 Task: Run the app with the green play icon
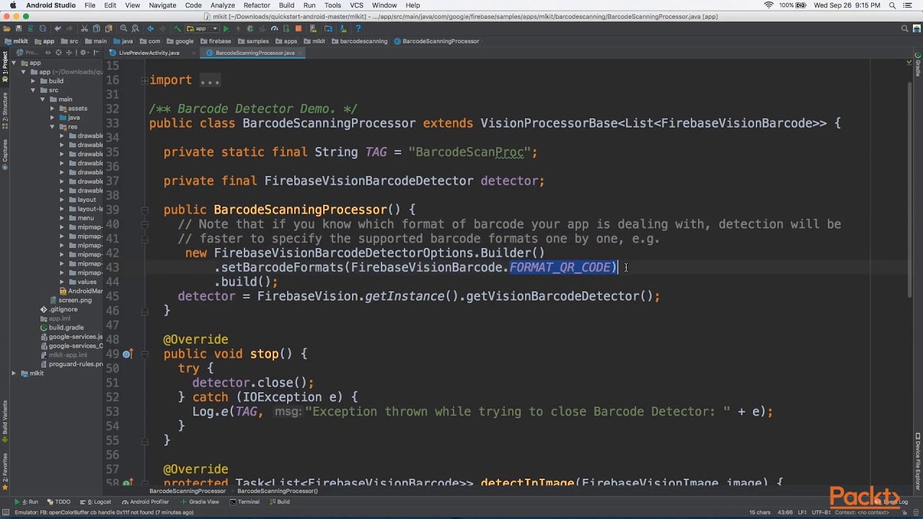pos(226,29)
